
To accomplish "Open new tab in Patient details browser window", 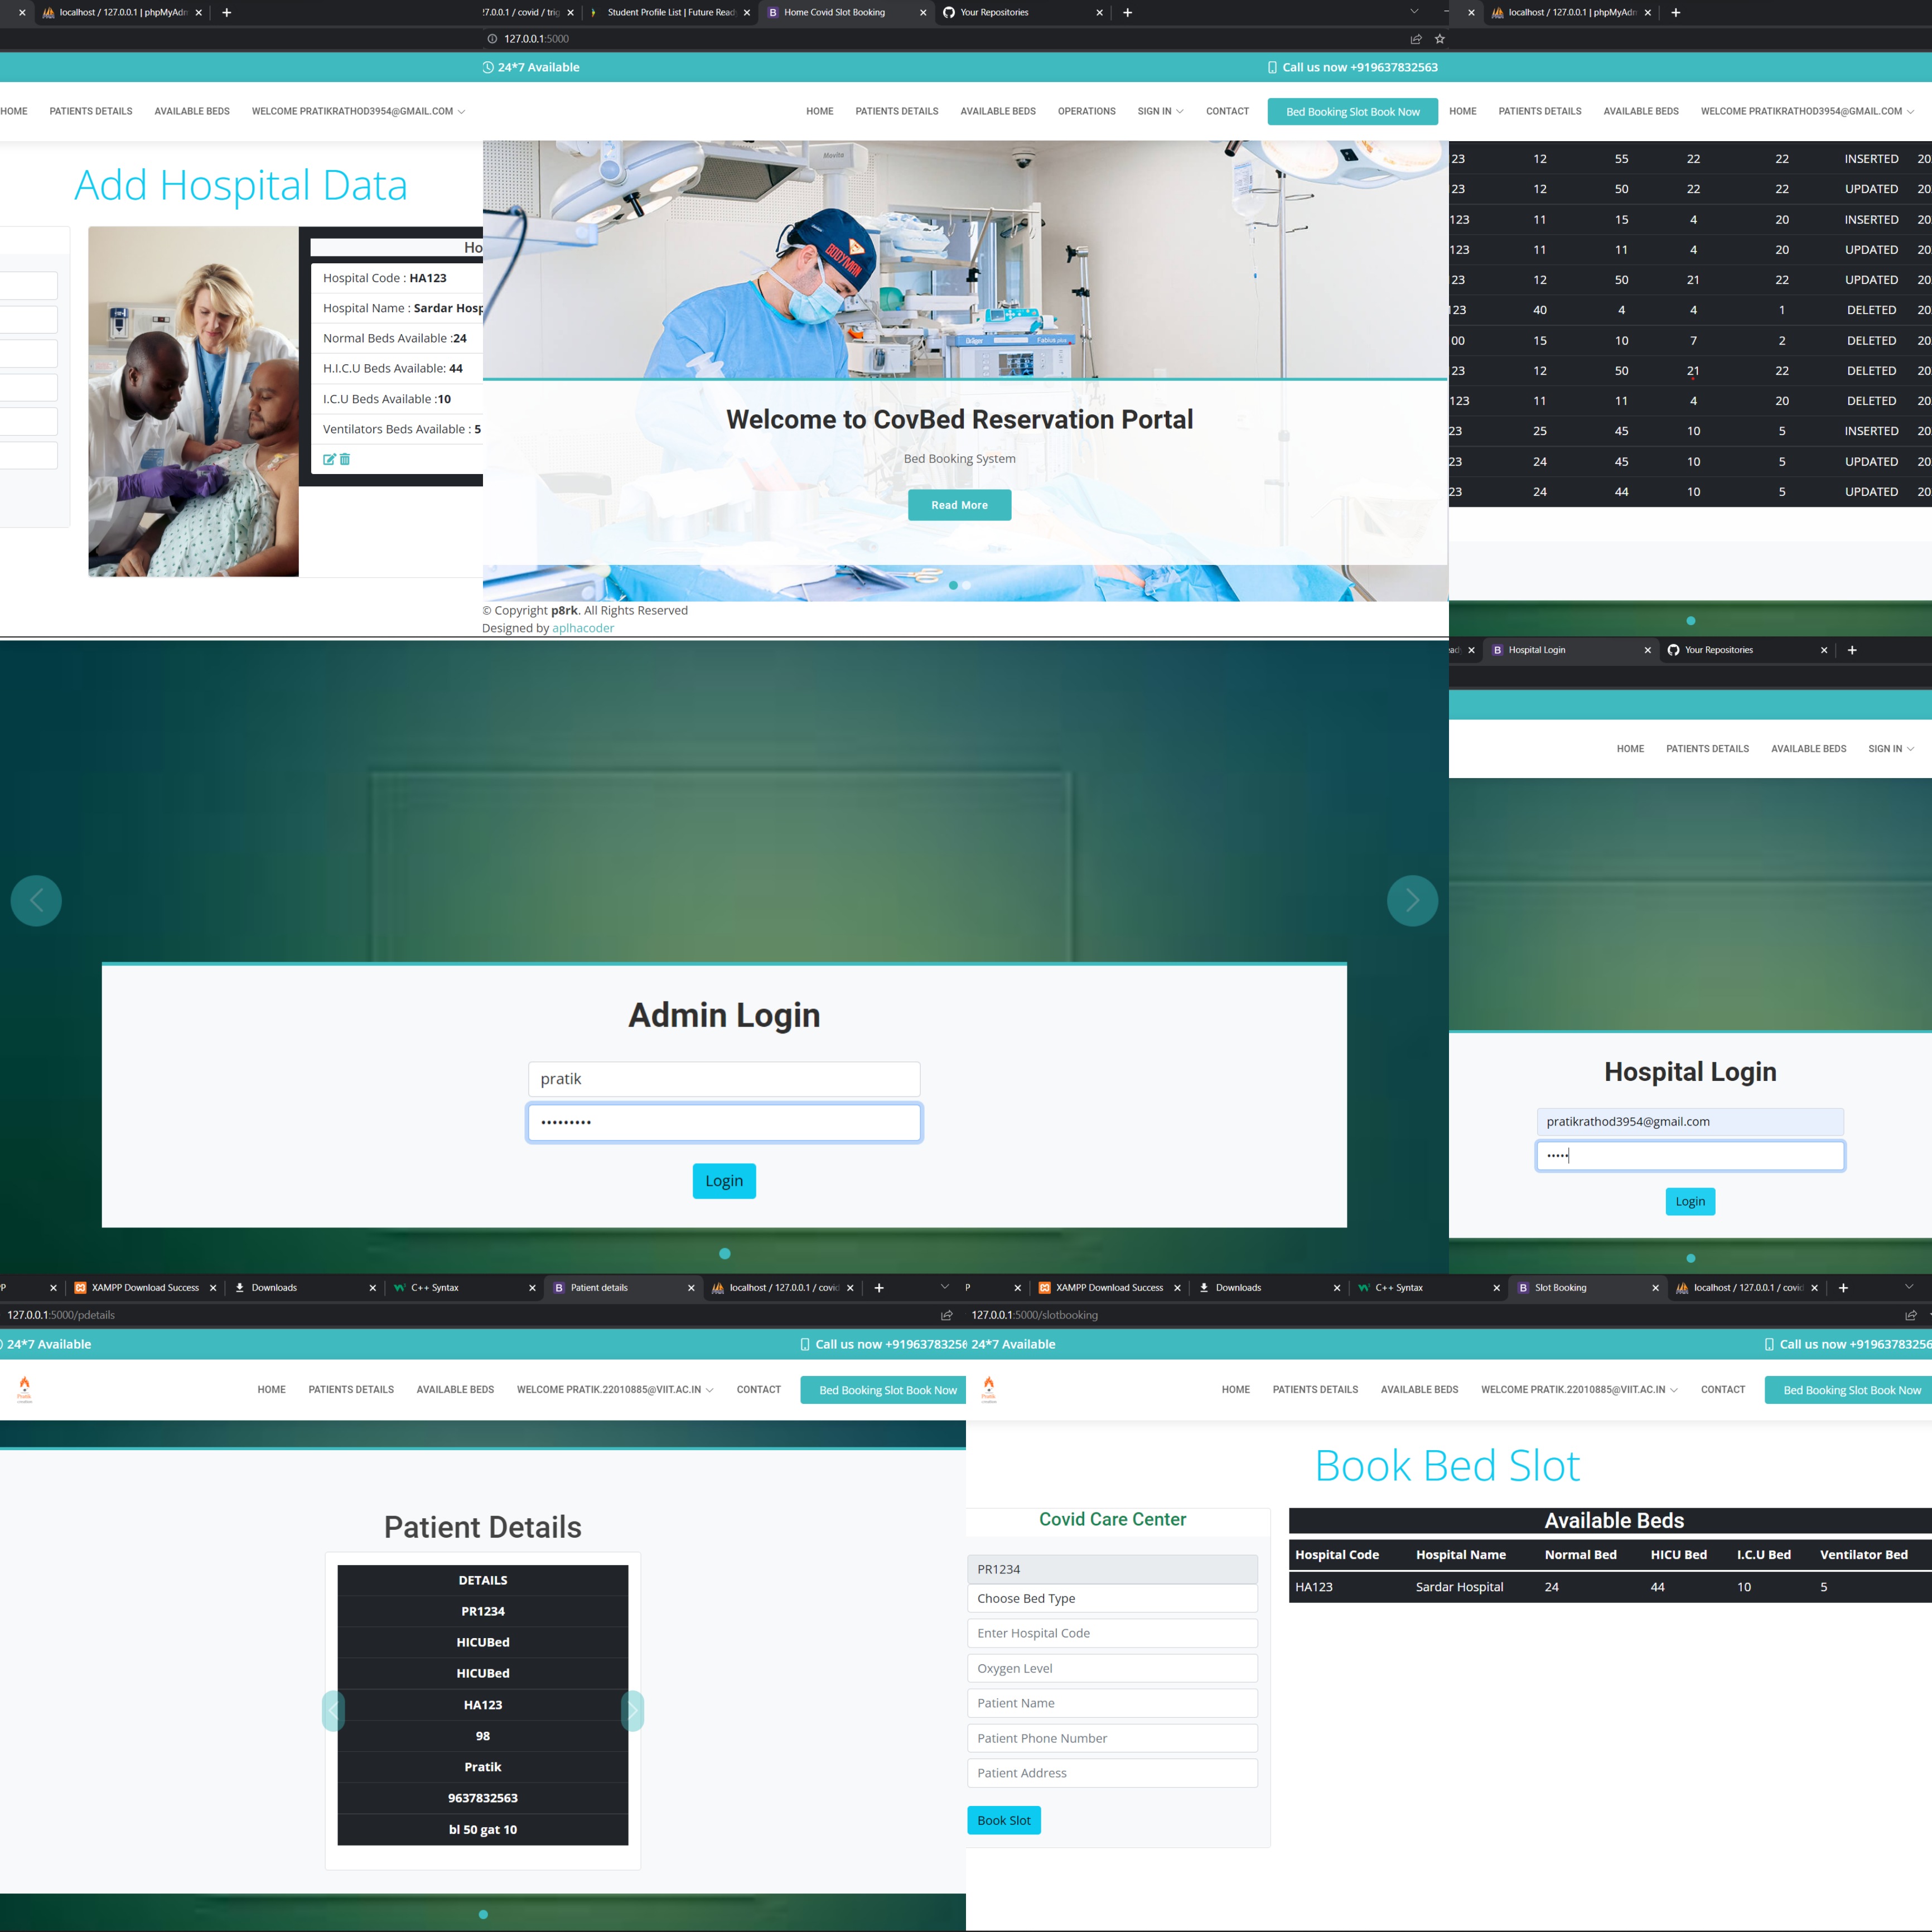I will pyautogui.click(x=879, y=1288).
